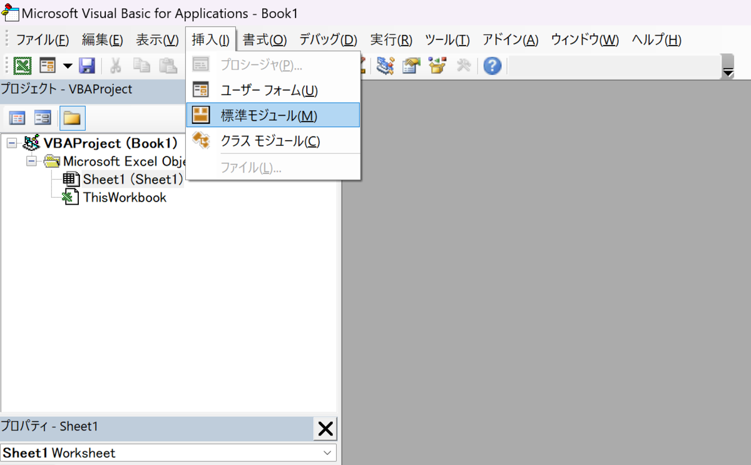
Task: Click the Toolbox hammer and wrench icon
Action: tap(464, 66)
